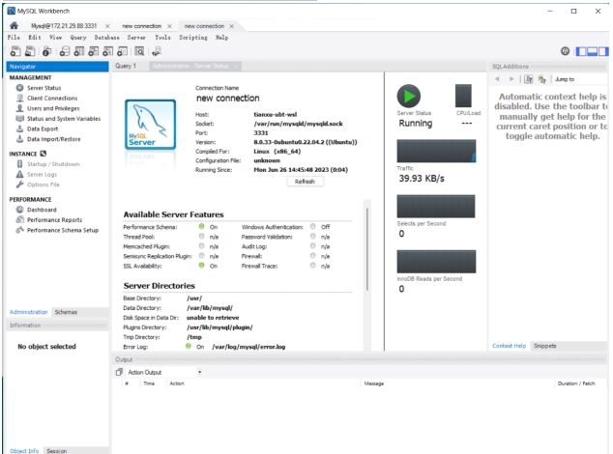Image resolution: width=613 pixels, height=454 pixels.
Task: Click the vertical scrollbar in server status
Action: click(x=367, y=250)
